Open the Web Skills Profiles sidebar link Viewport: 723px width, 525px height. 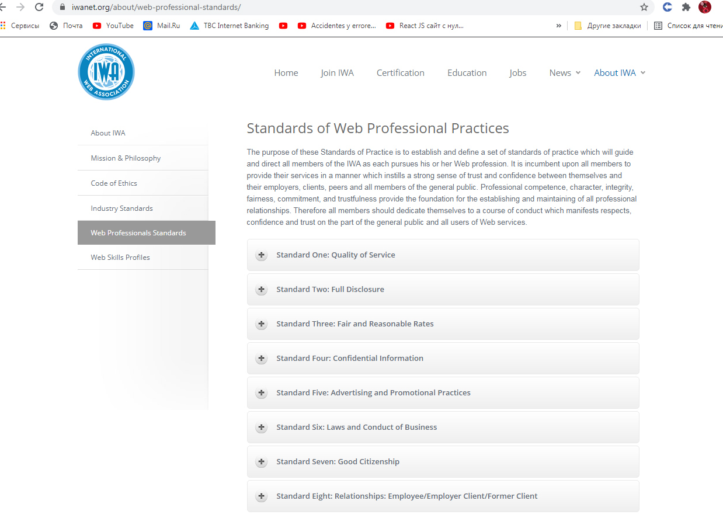tap(120, 257)
